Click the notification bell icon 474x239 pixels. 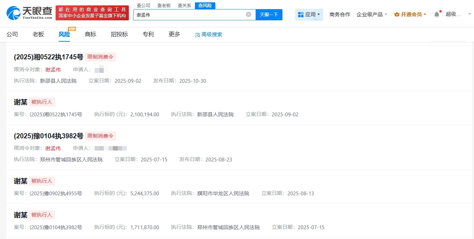coord(437,14)
